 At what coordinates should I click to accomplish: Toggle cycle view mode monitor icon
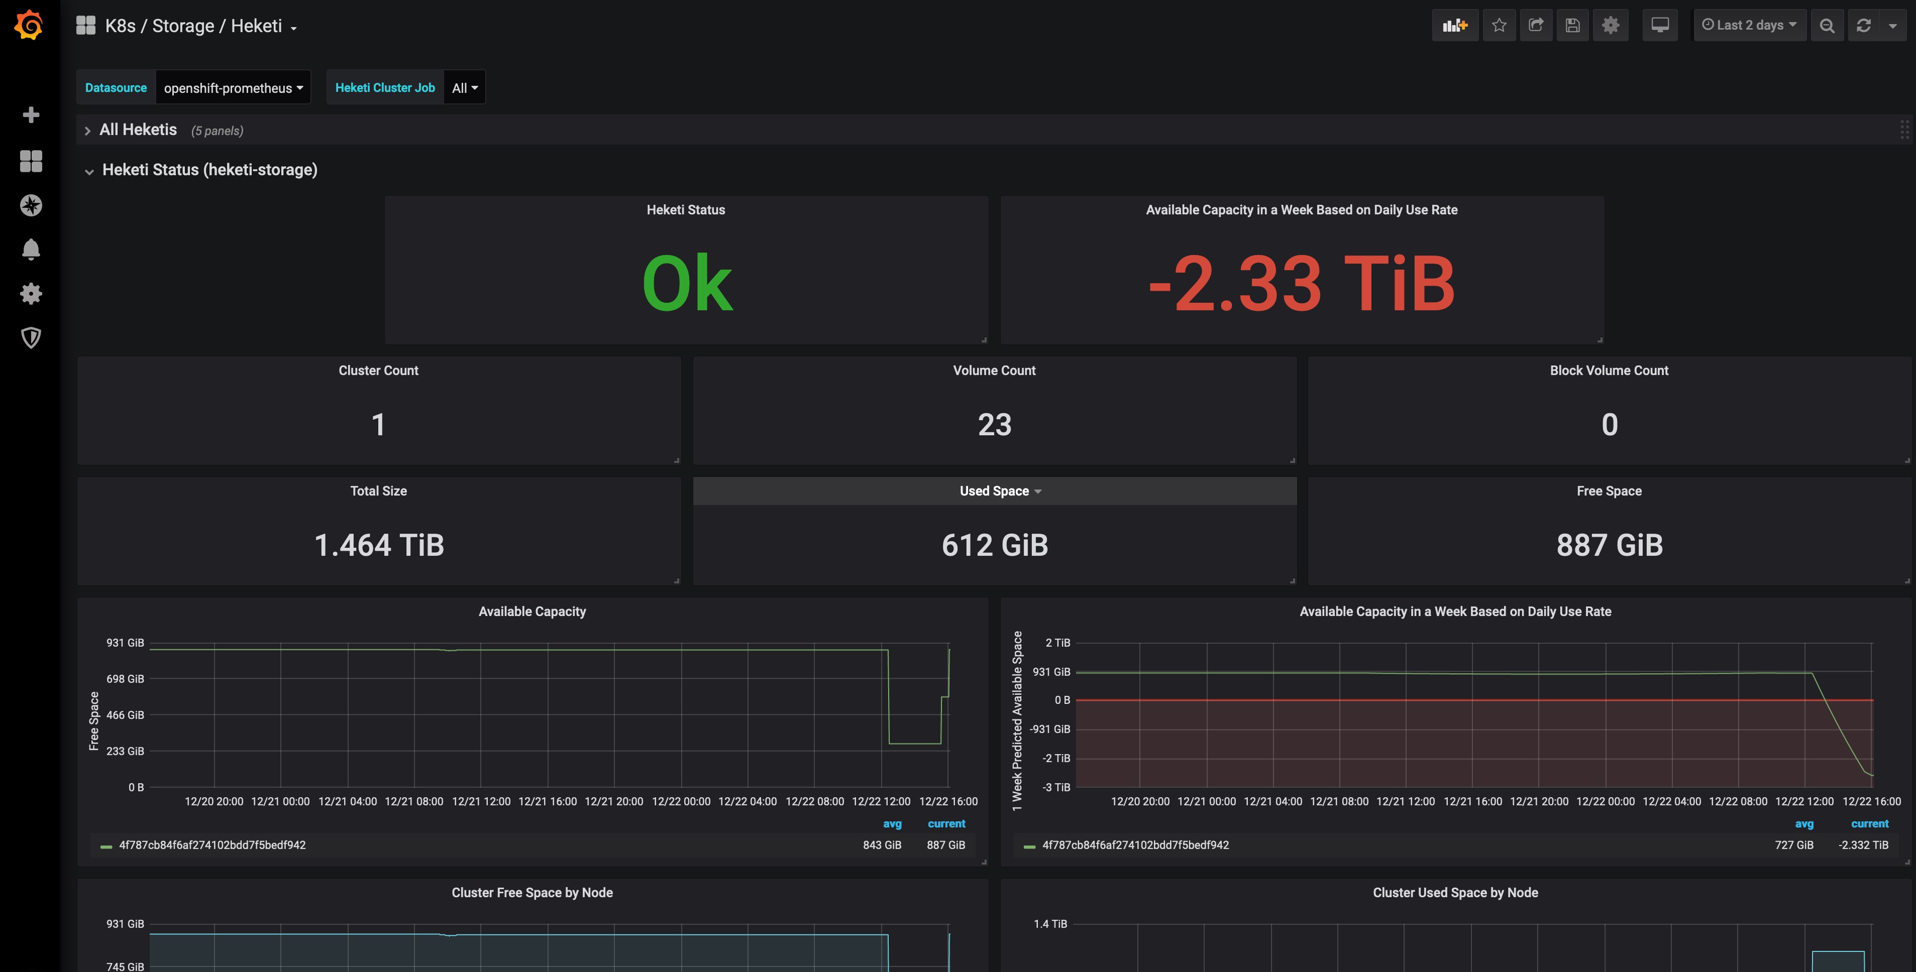[x=1659, y=25]
